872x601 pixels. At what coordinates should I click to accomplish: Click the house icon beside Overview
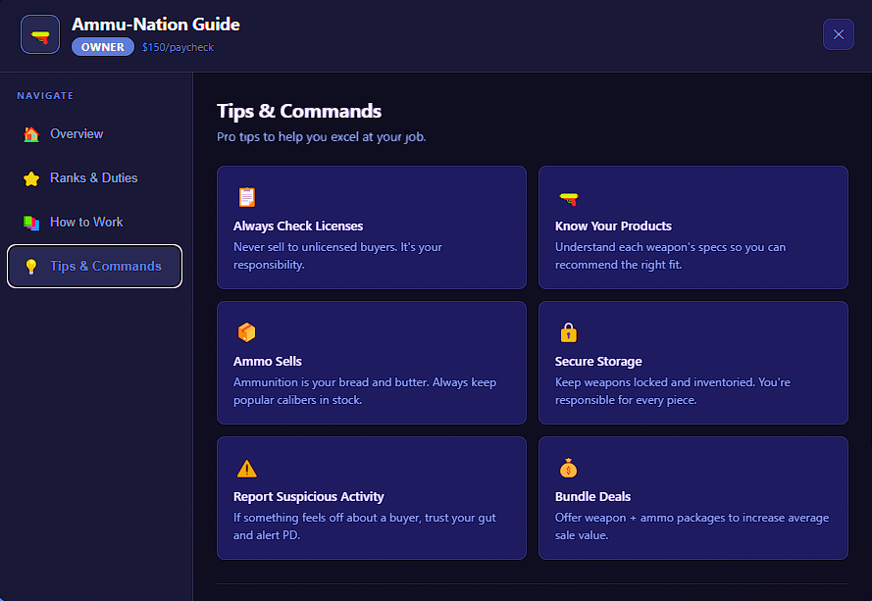(x=31, y=134)
